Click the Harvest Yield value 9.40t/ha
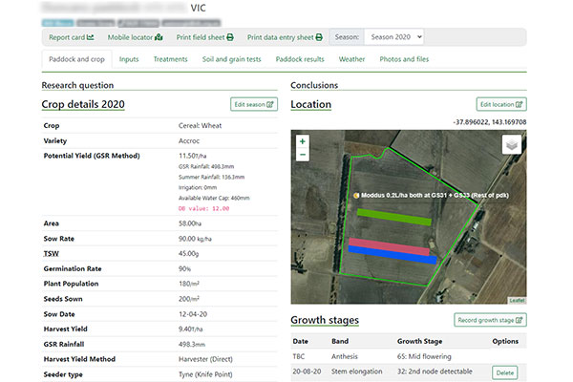This screenshot has width=573, height=382. (190, 329)
